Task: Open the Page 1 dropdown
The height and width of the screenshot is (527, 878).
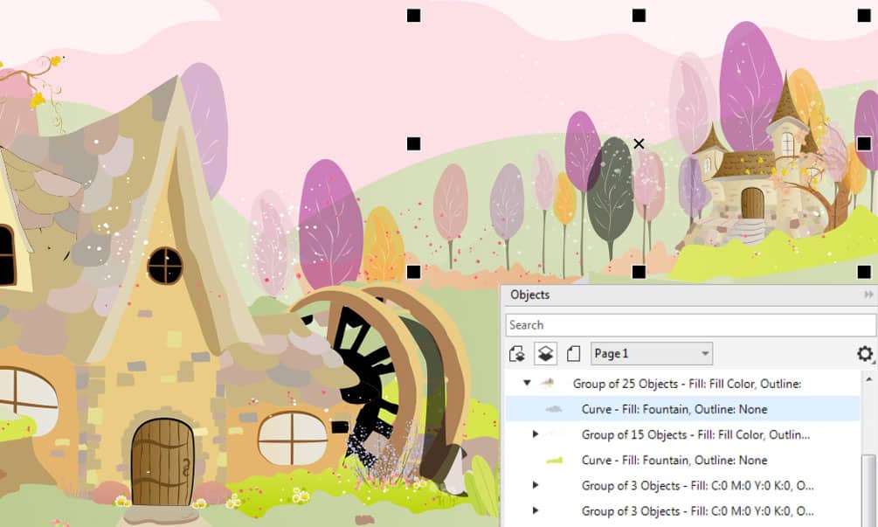Action: (651, 353)
